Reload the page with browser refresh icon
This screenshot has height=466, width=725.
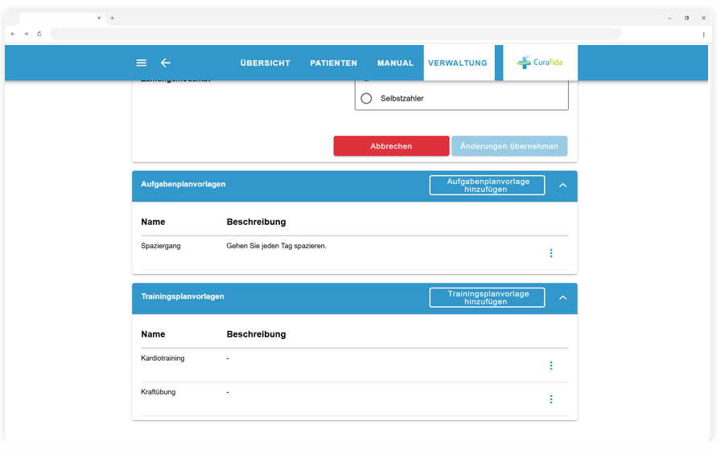click(x=39, y=34)
